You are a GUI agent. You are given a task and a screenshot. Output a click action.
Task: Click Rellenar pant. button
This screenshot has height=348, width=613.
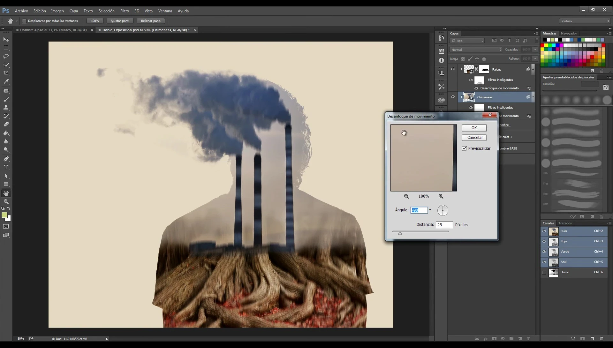pos(151,21)
